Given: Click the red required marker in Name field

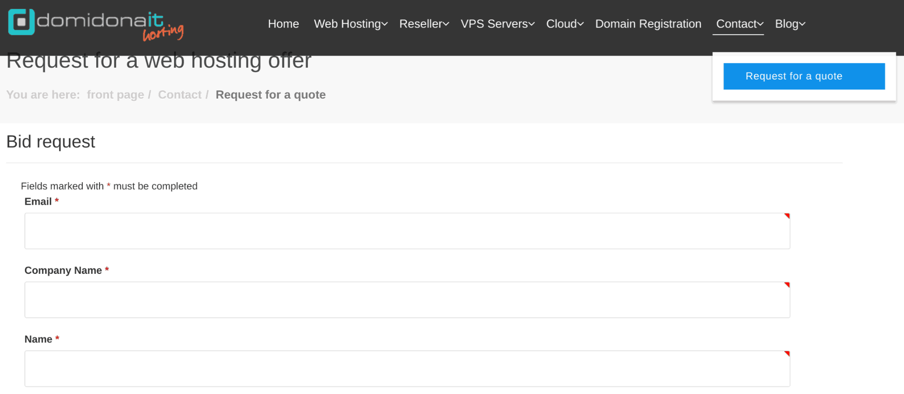Looking at the screenshot, I should pos(787,353).
